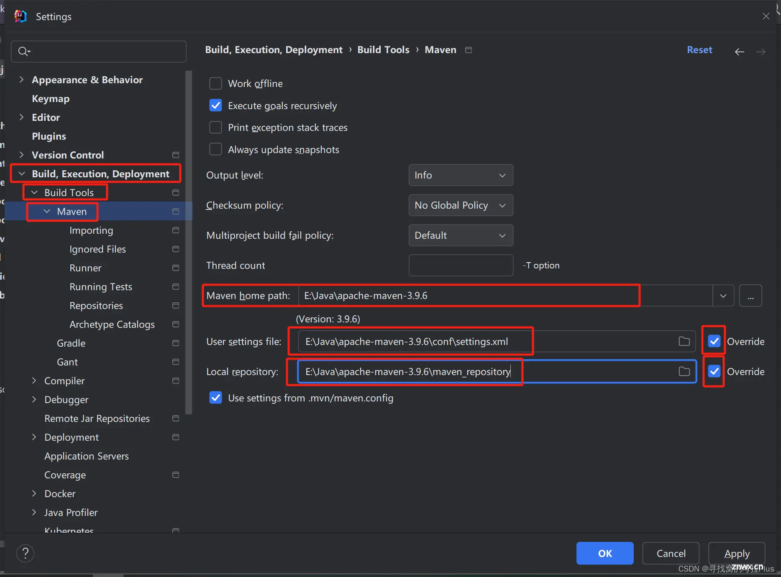Screen dimensions: 781x577
Task: Click the settings tree vertical scrollbar
Action: (189, 243)
